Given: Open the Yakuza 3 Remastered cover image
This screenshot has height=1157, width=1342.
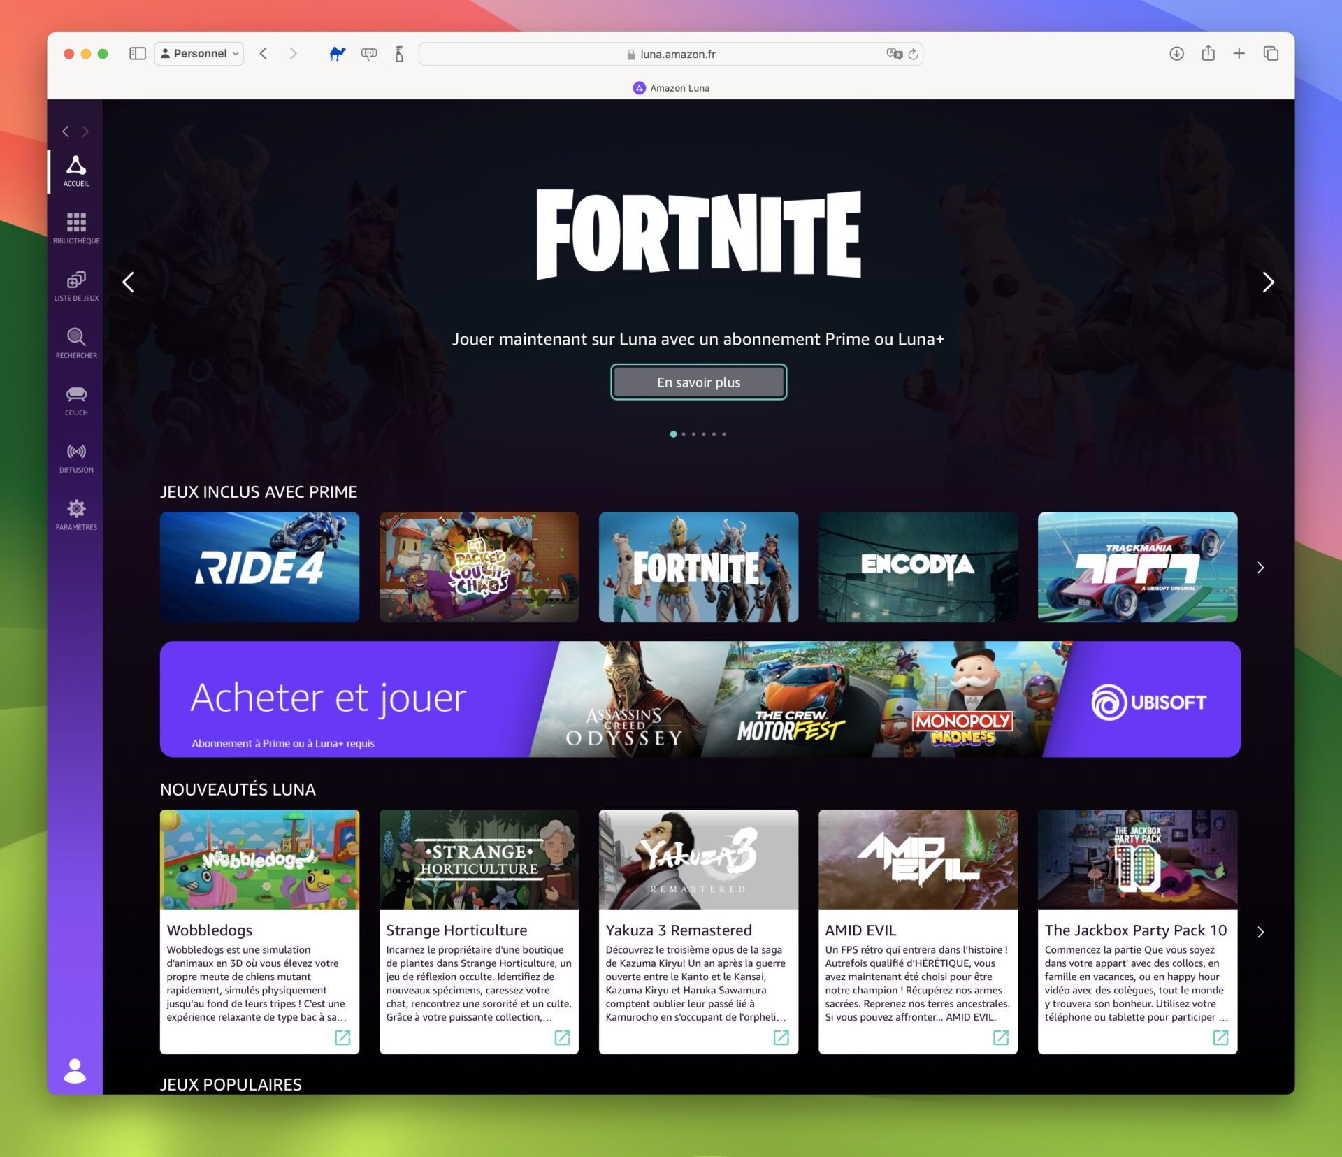Looking at the screenshot, I should click(x=698, y=859).
